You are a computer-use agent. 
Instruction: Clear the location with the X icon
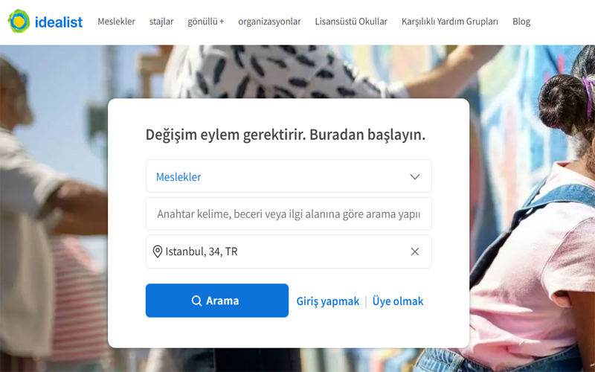[x=415, y=251]
